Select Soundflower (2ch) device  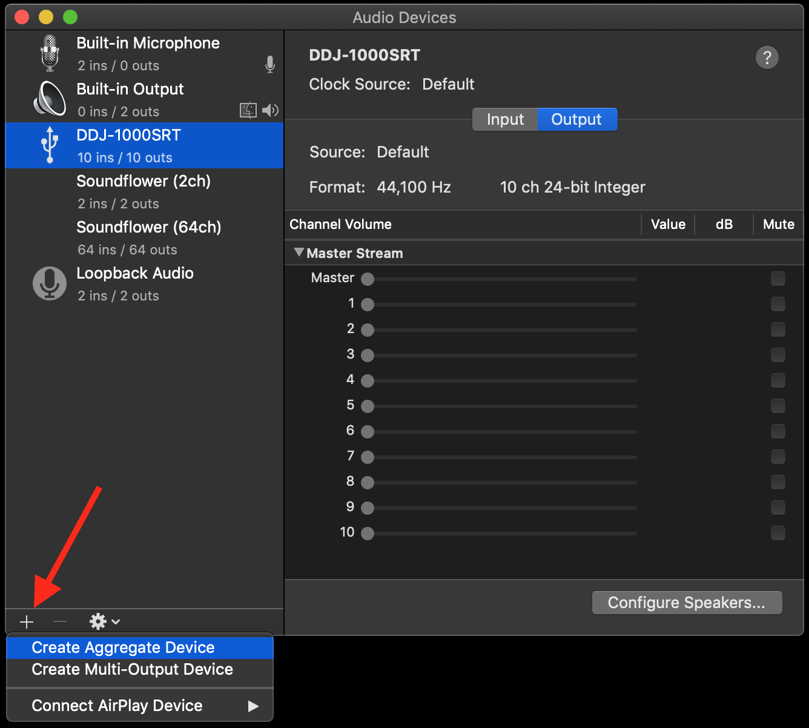144,191
